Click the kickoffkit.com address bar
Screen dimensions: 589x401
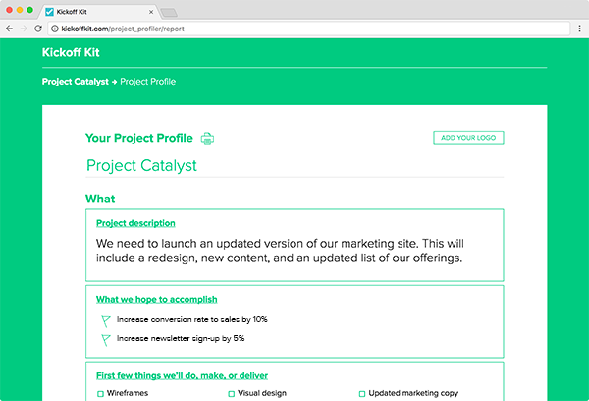(x=309, y=29)
